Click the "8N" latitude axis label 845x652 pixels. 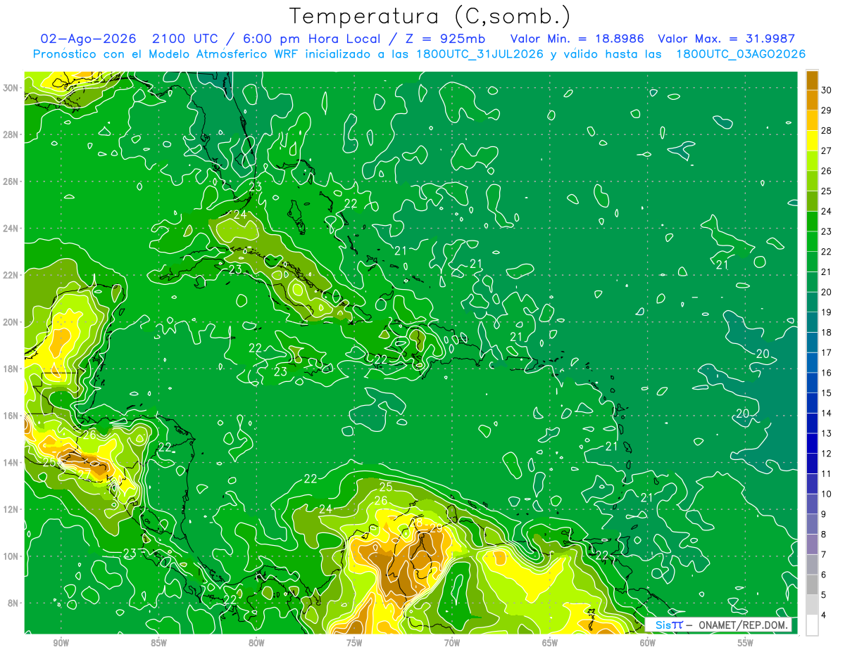[13, 603]
